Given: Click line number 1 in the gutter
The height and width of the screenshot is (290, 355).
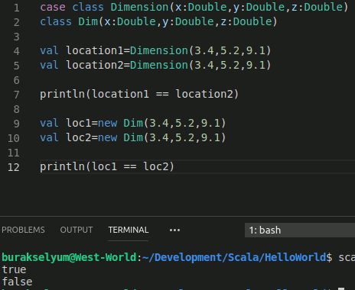Looking at the screenshot, I should point(17,8).
